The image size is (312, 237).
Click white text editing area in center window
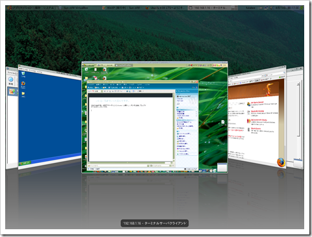tap(131, 129)
